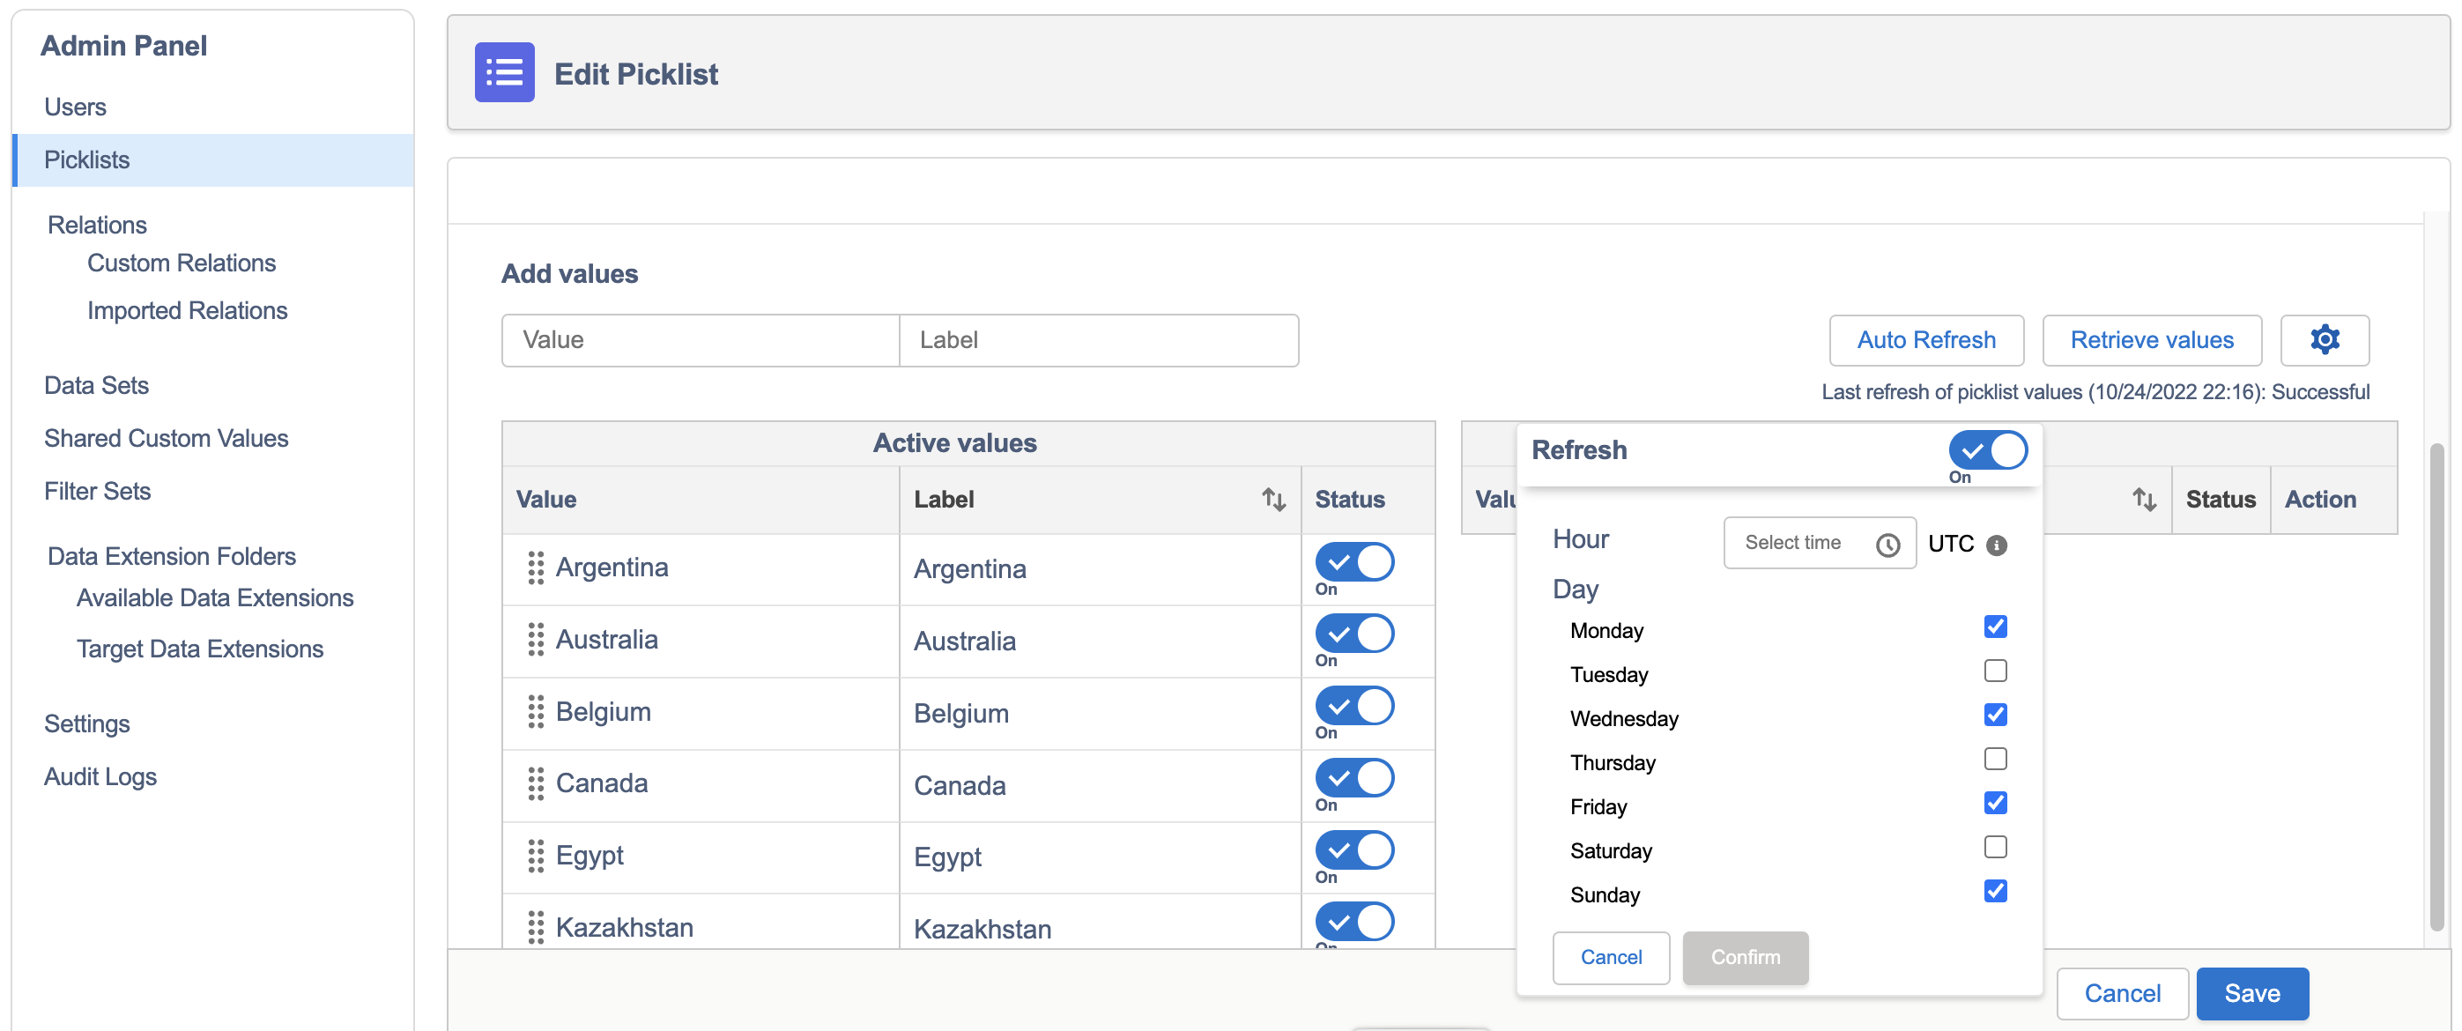
Task: Click sort arrows beside right Status column
Action: point(2144,499)
